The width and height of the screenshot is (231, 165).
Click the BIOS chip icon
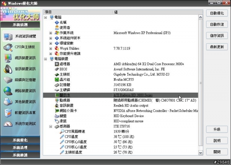(57, 69)
